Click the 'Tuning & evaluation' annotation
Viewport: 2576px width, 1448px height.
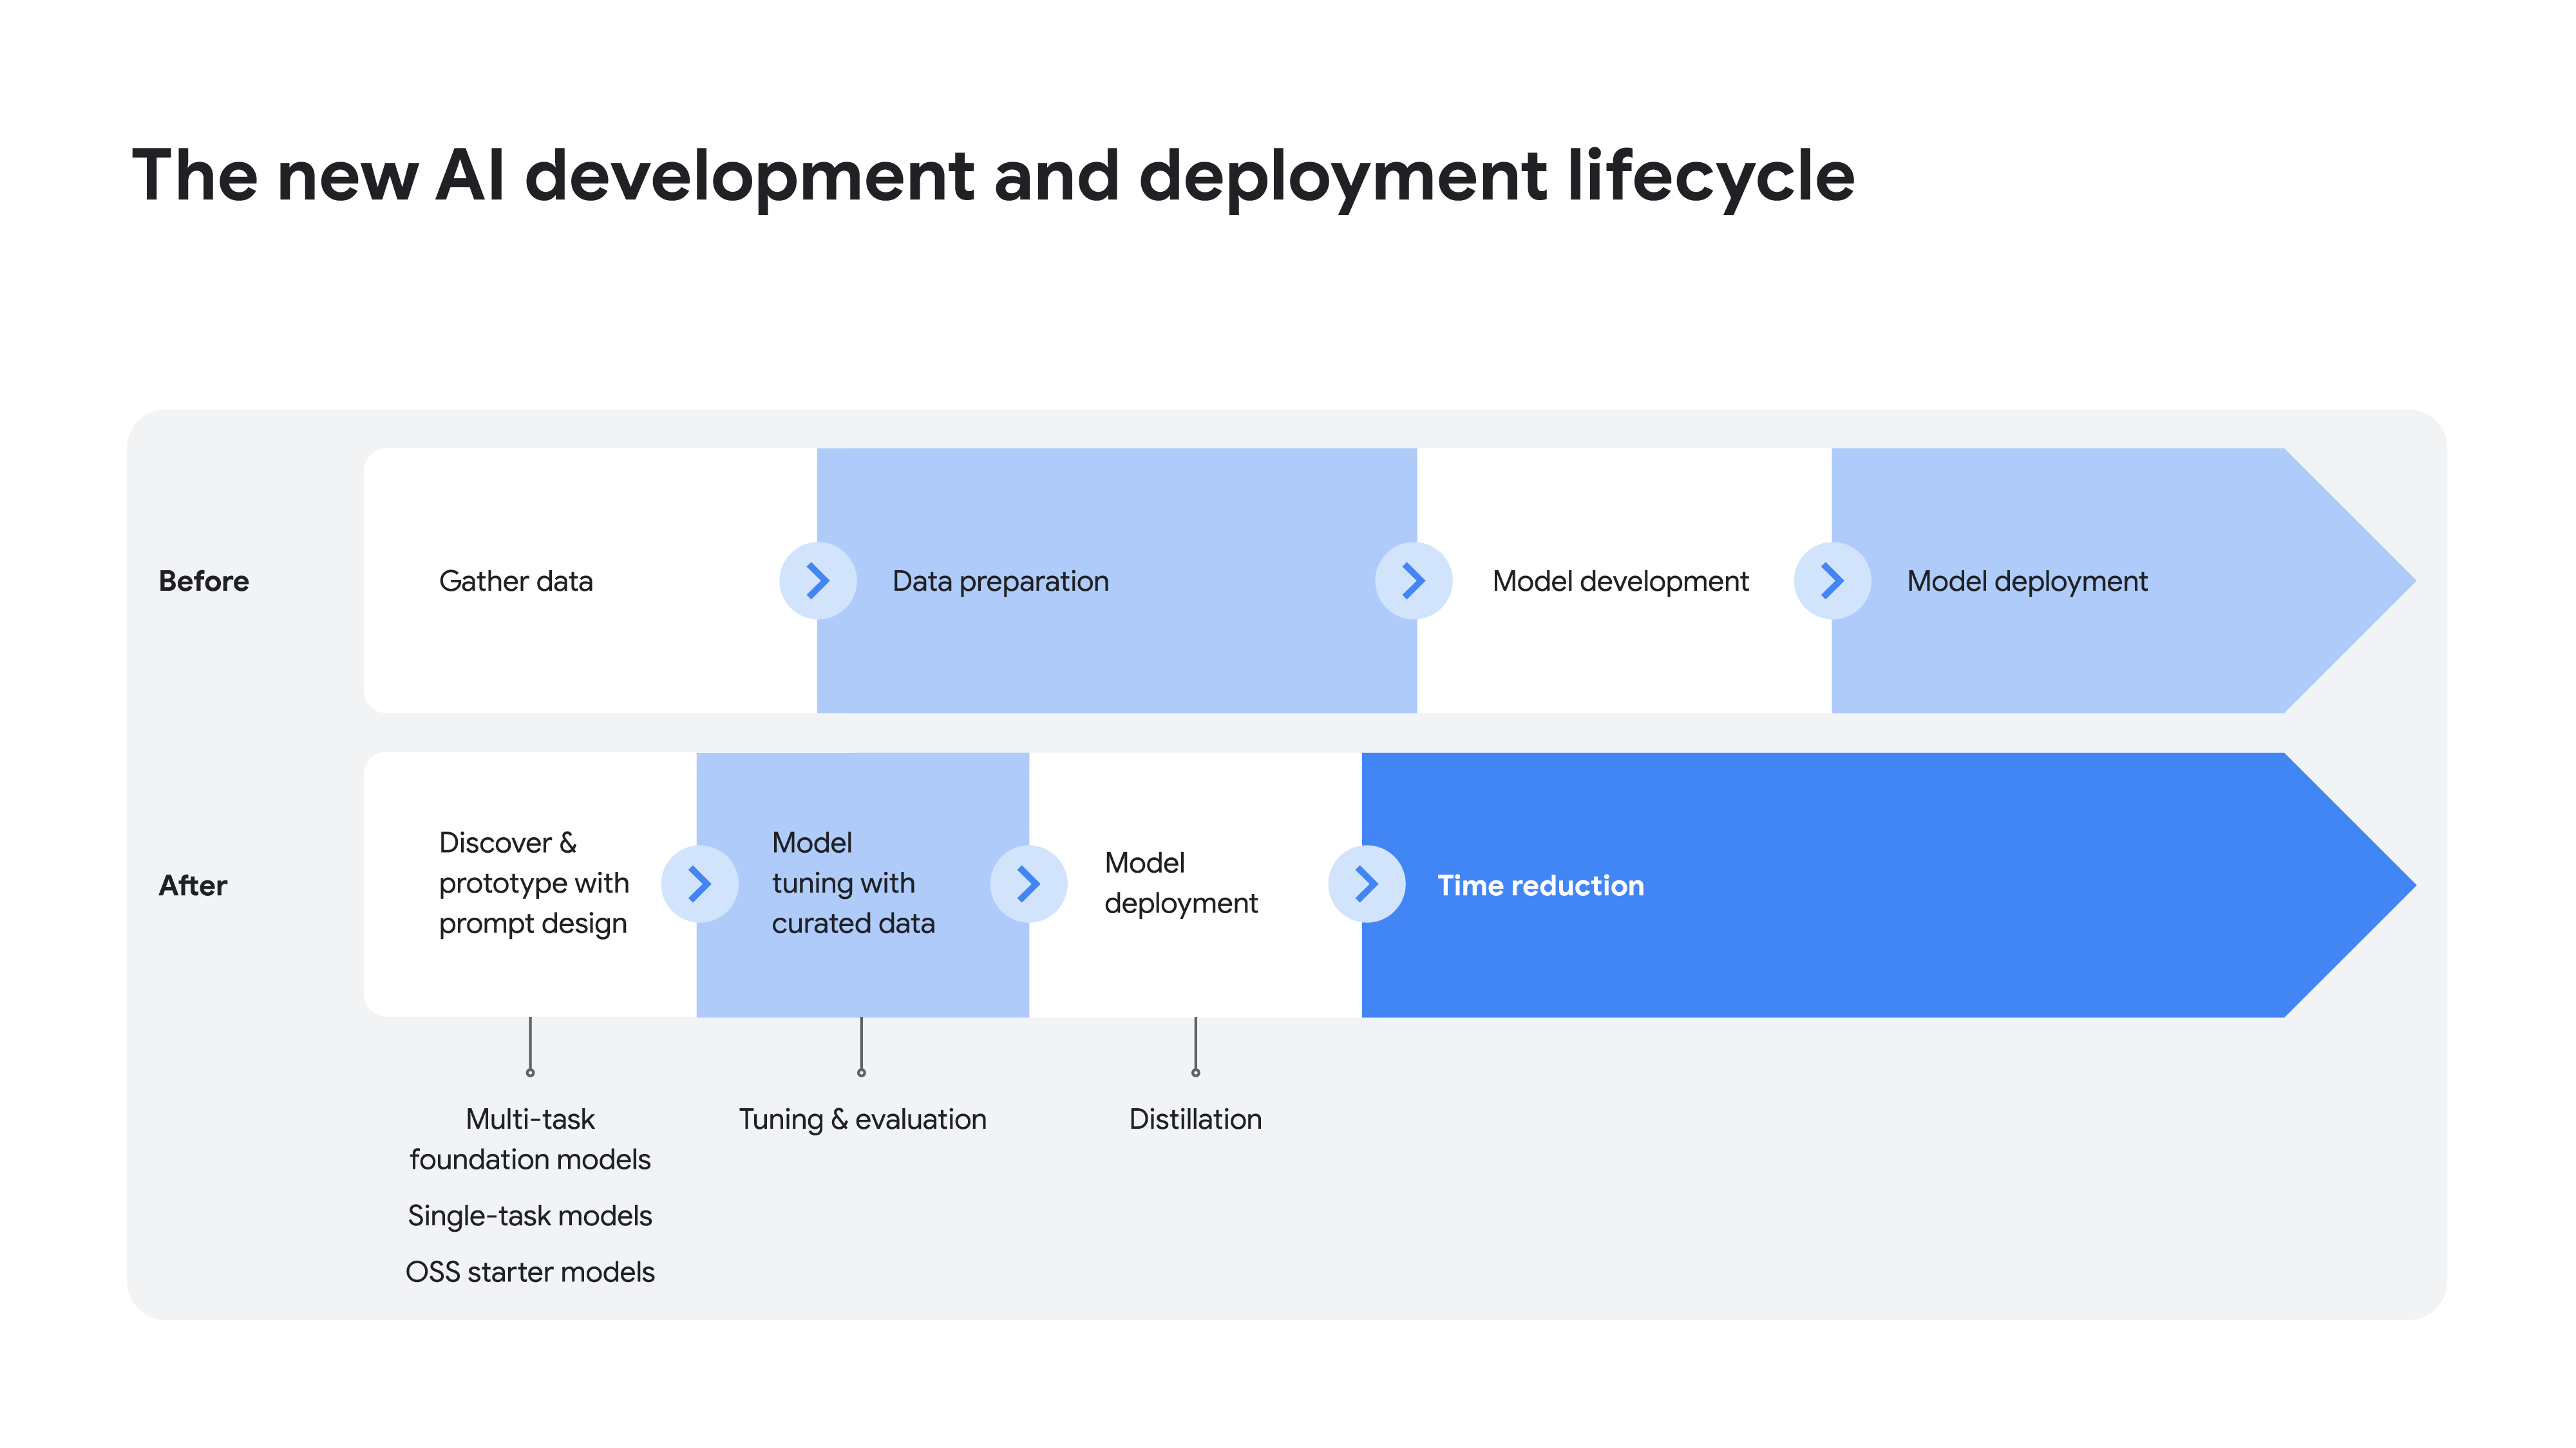coord(862,1119)
